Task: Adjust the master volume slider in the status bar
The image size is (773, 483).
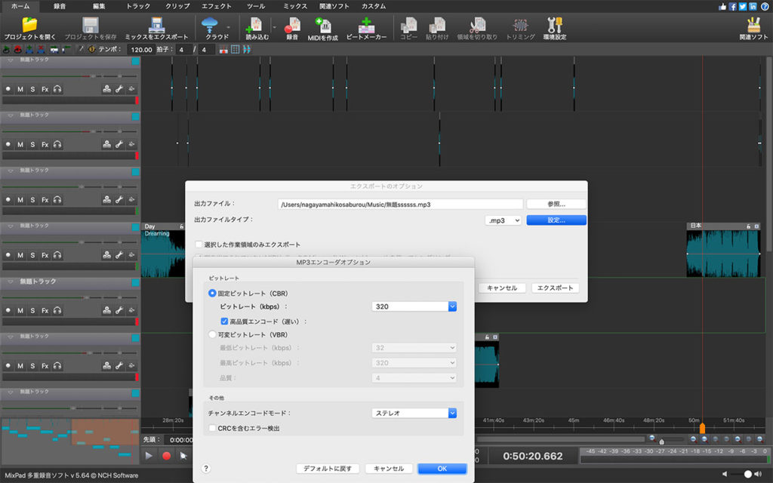Action: (x=748, y=474)
